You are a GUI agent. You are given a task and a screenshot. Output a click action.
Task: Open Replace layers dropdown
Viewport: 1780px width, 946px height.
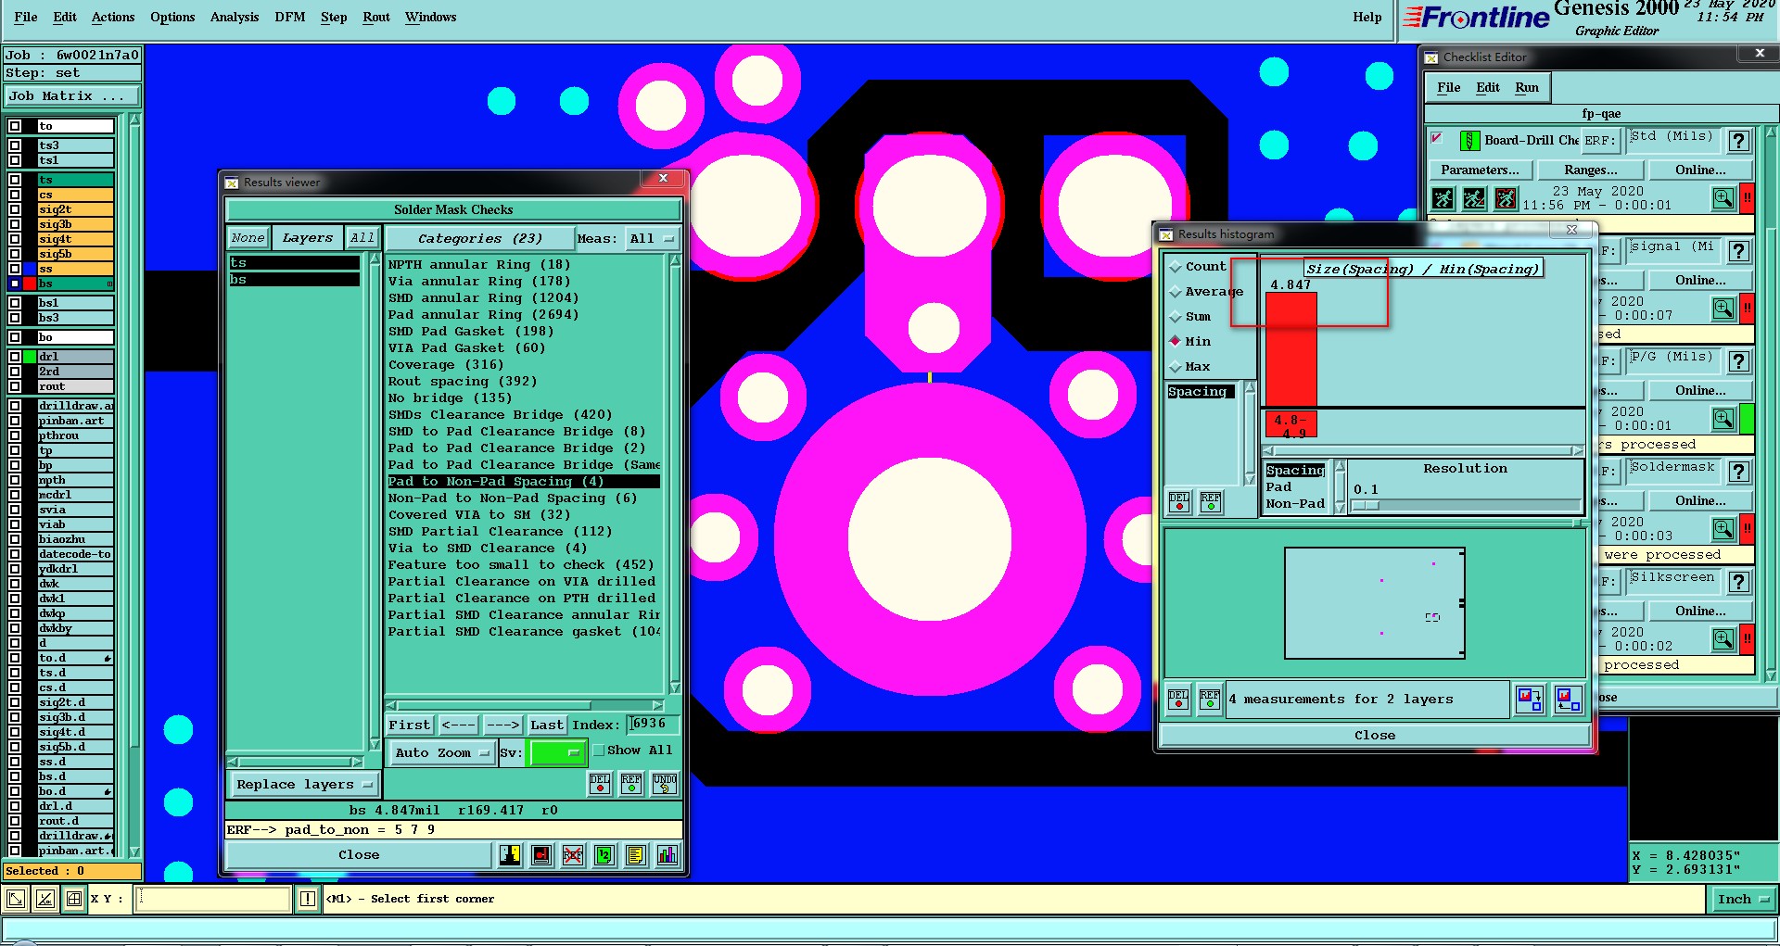tap(303, 784)
